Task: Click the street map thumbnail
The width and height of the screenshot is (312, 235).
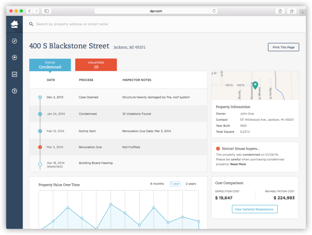Action: 255,85
